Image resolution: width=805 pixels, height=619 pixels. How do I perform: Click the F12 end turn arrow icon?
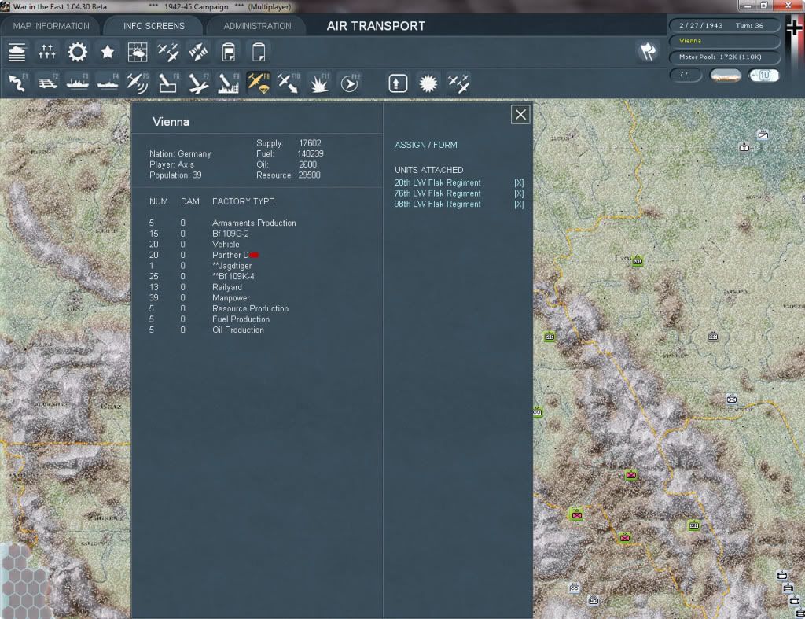pyautogui.click(x=350, y=83)
